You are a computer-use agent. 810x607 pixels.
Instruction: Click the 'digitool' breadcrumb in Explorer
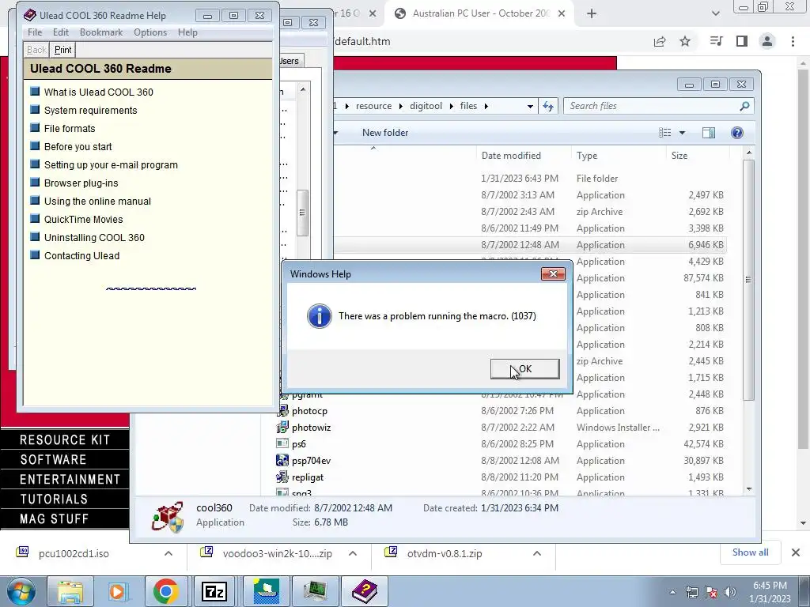(426, 106)
